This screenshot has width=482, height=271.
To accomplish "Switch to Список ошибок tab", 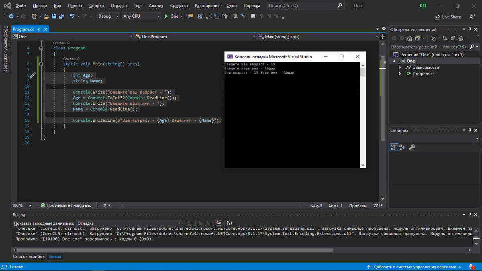I will pyautogui.click(x=29, y=256).
